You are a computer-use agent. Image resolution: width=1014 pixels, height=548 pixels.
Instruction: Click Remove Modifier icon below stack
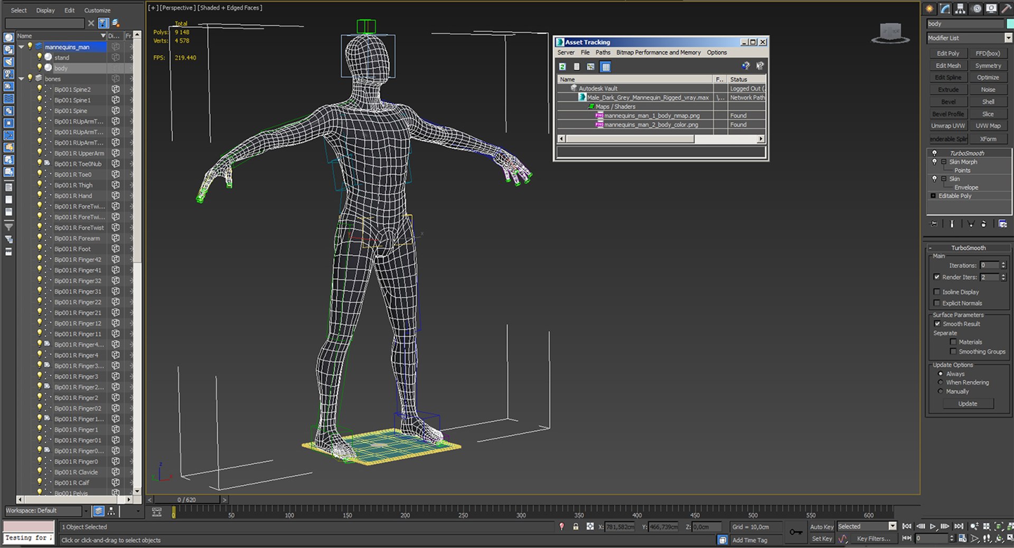(983, 224)
